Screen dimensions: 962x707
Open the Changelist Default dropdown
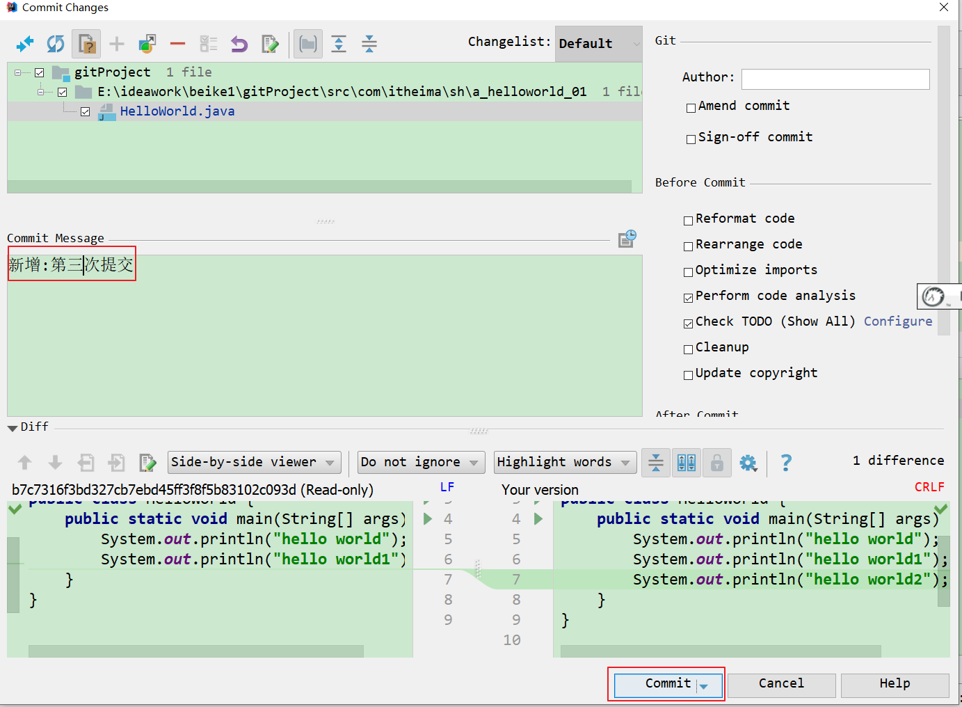pos(598,44)
